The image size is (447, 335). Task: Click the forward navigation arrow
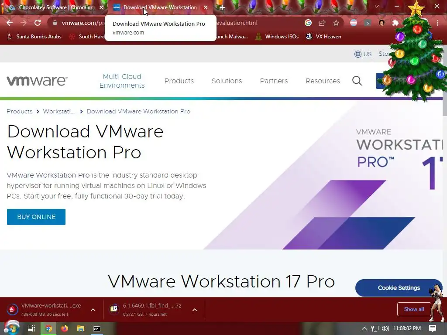[x=24, y=23]
